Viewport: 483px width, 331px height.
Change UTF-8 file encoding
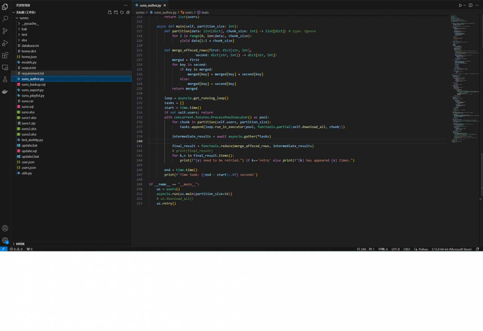pos(396,249)
